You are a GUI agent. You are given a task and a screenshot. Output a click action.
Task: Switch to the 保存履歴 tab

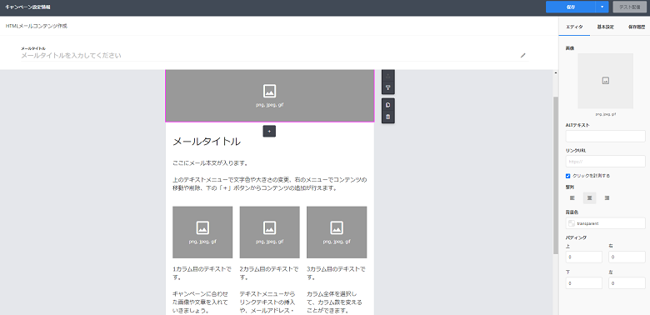click(636, 27)
